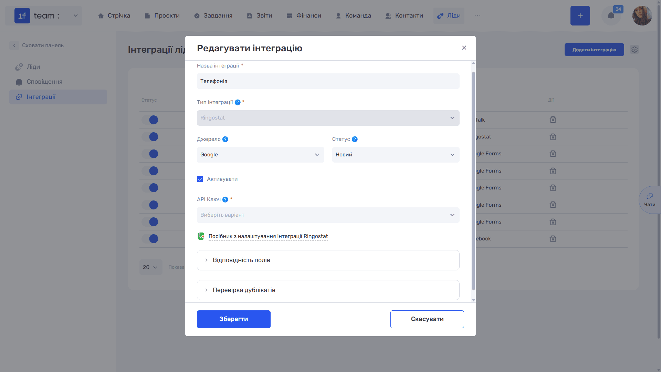The width and height of the screenshot is (661, 372).
Task: Click the Додати інтеграцію button
Action: tap(594, 50)
